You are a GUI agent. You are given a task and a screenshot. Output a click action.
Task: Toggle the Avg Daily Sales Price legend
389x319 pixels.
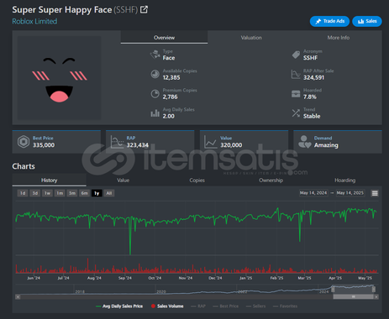pos(119,306)
